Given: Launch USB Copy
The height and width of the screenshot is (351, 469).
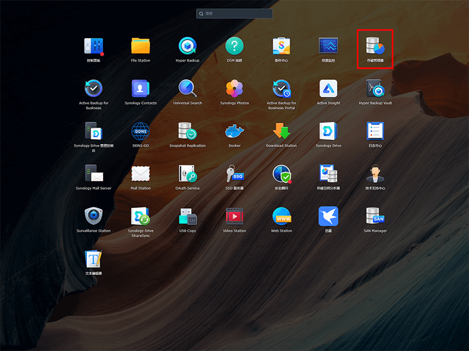Looking at the screenshot, I should tap(188, 216).
